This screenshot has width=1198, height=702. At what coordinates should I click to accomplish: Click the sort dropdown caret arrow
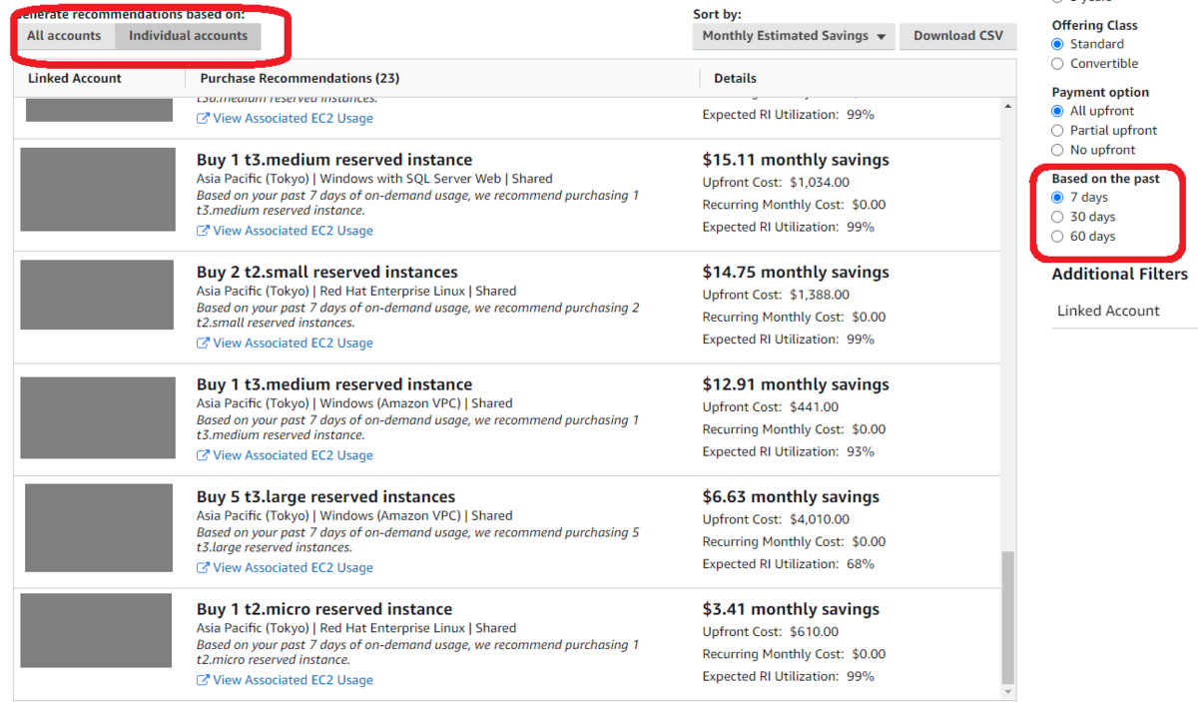coord(881,37)
